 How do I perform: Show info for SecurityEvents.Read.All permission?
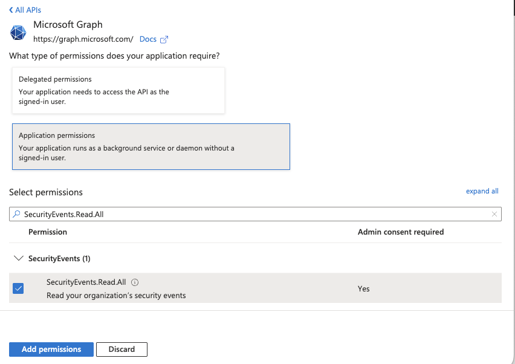point(135,282)
